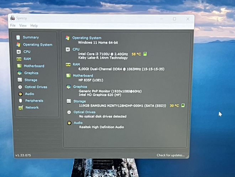Select RAM in the sidebar
The width and height of the screenshot is (235, 177).
tap(27, 59)
